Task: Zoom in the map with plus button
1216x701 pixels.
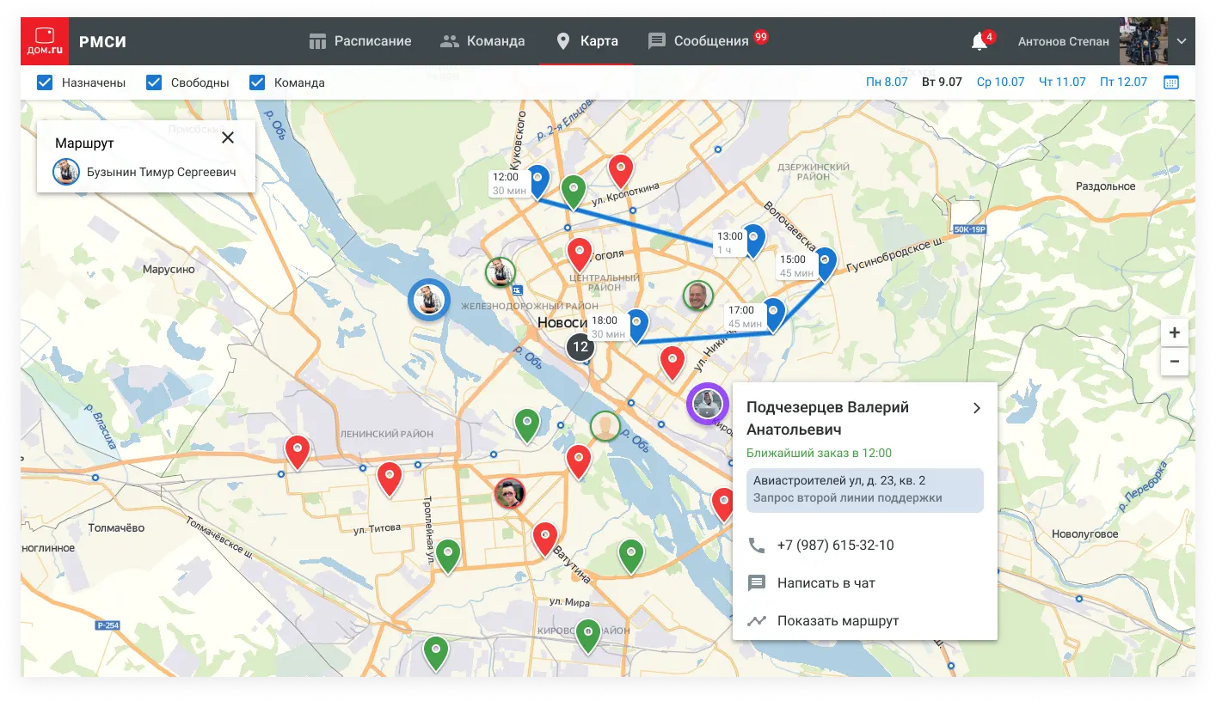Action: [x=1174, y=332]
